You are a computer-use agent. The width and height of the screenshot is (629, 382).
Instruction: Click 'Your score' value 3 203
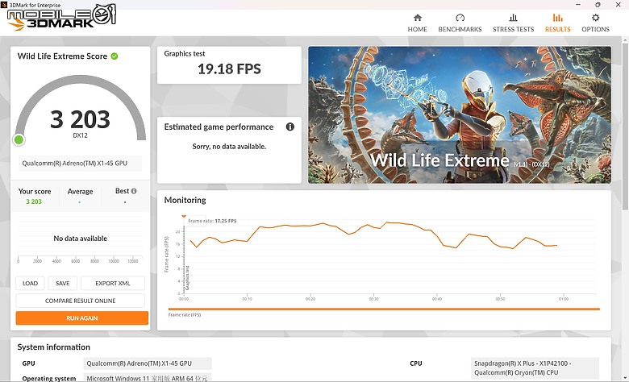tap(34, 201)
